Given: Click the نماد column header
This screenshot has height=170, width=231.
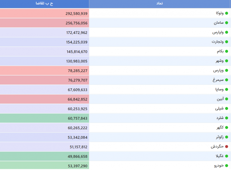Looking at the screenshot, I should 159,3.
